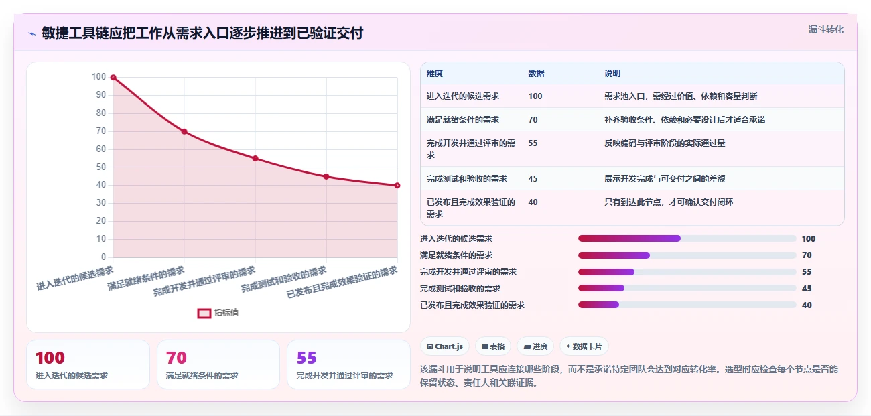Click the chart data point at value 70
Screen dimensions: 871x416
pyautogui.click(x=184, y=131)
